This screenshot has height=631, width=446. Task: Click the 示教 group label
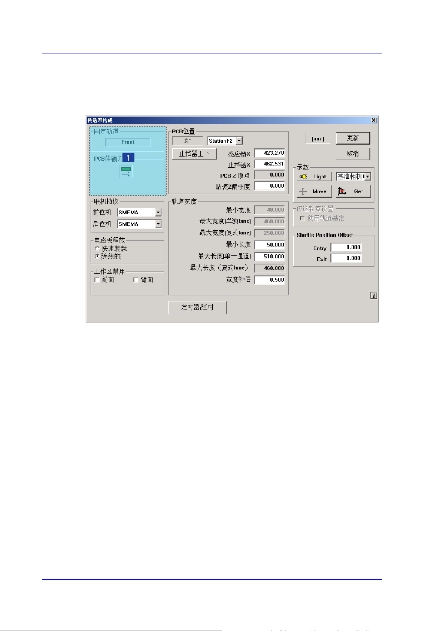tap(303, 167)
